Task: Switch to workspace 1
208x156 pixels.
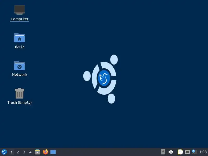Action: click(11, 152)
